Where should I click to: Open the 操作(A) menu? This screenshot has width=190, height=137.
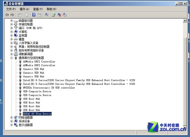point(24,9)
